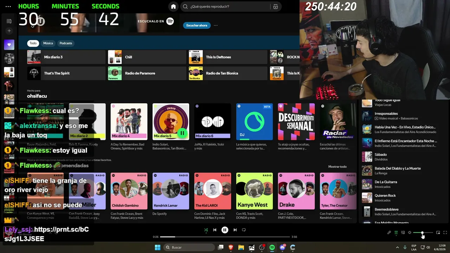Open Kendrick Lamar radio card
The width and height of the screenshot is (450, 253).
(x=171, y=196)
